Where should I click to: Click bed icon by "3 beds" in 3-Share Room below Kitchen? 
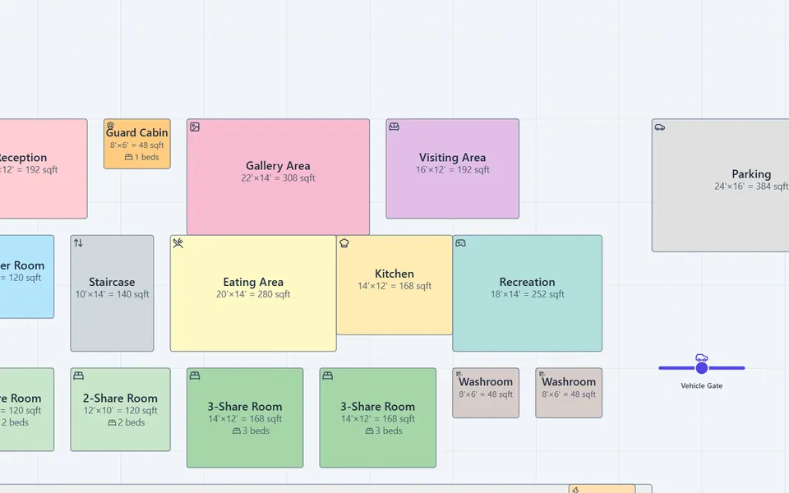click(369, 431)
